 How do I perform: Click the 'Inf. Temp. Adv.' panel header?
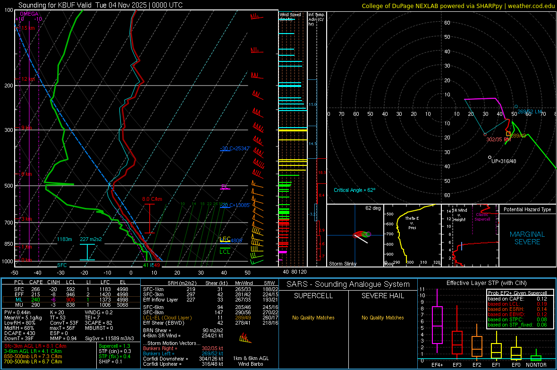click(x=316, y=19)
